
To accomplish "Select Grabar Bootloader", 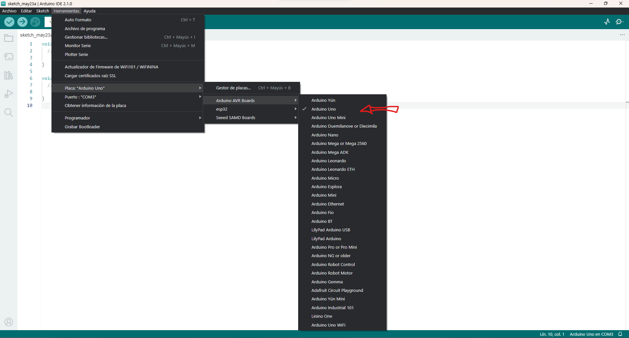I will [128, 127].
